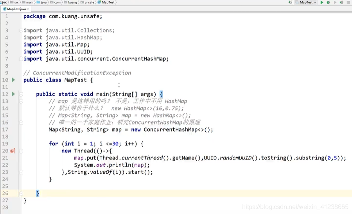
Task: Click the blue java folder icon in breadcrumb
Action: point(38,2)
